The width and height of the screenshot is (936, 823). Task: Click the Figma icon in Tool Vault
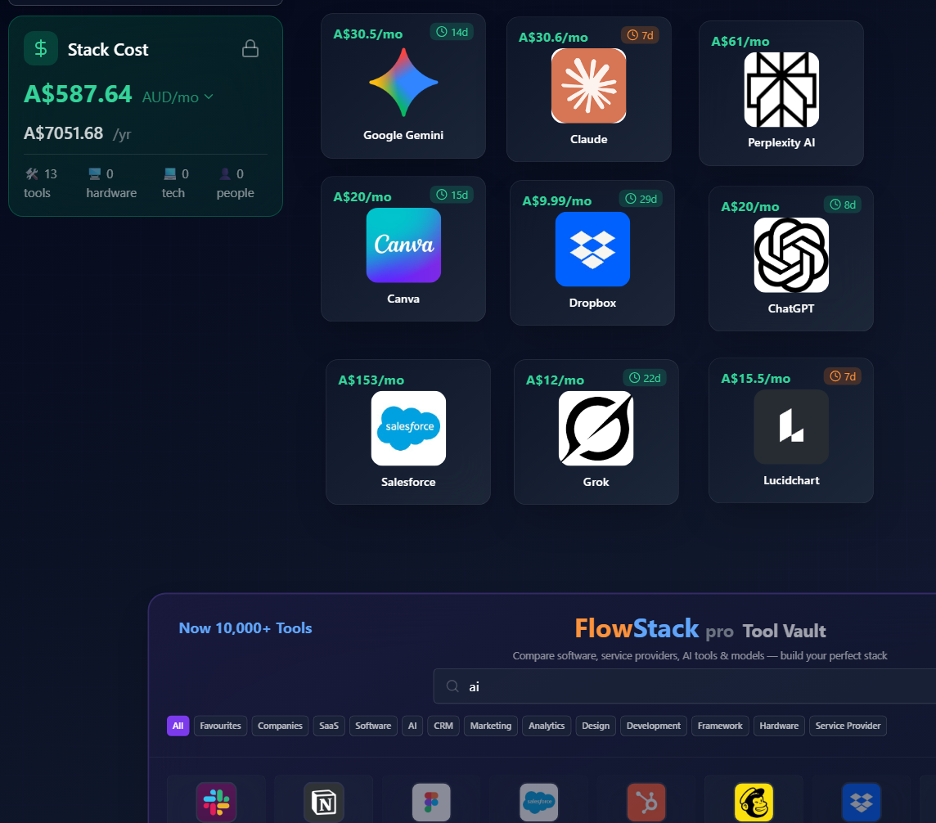click(x=431, y=803)
